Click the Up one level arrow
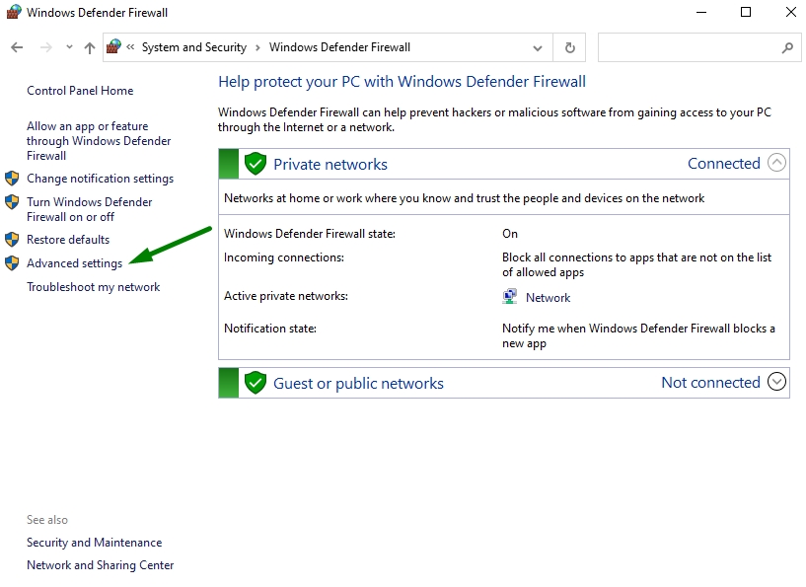Image resolution: width=806 pixels, height=587 pixels. point(90,47)
